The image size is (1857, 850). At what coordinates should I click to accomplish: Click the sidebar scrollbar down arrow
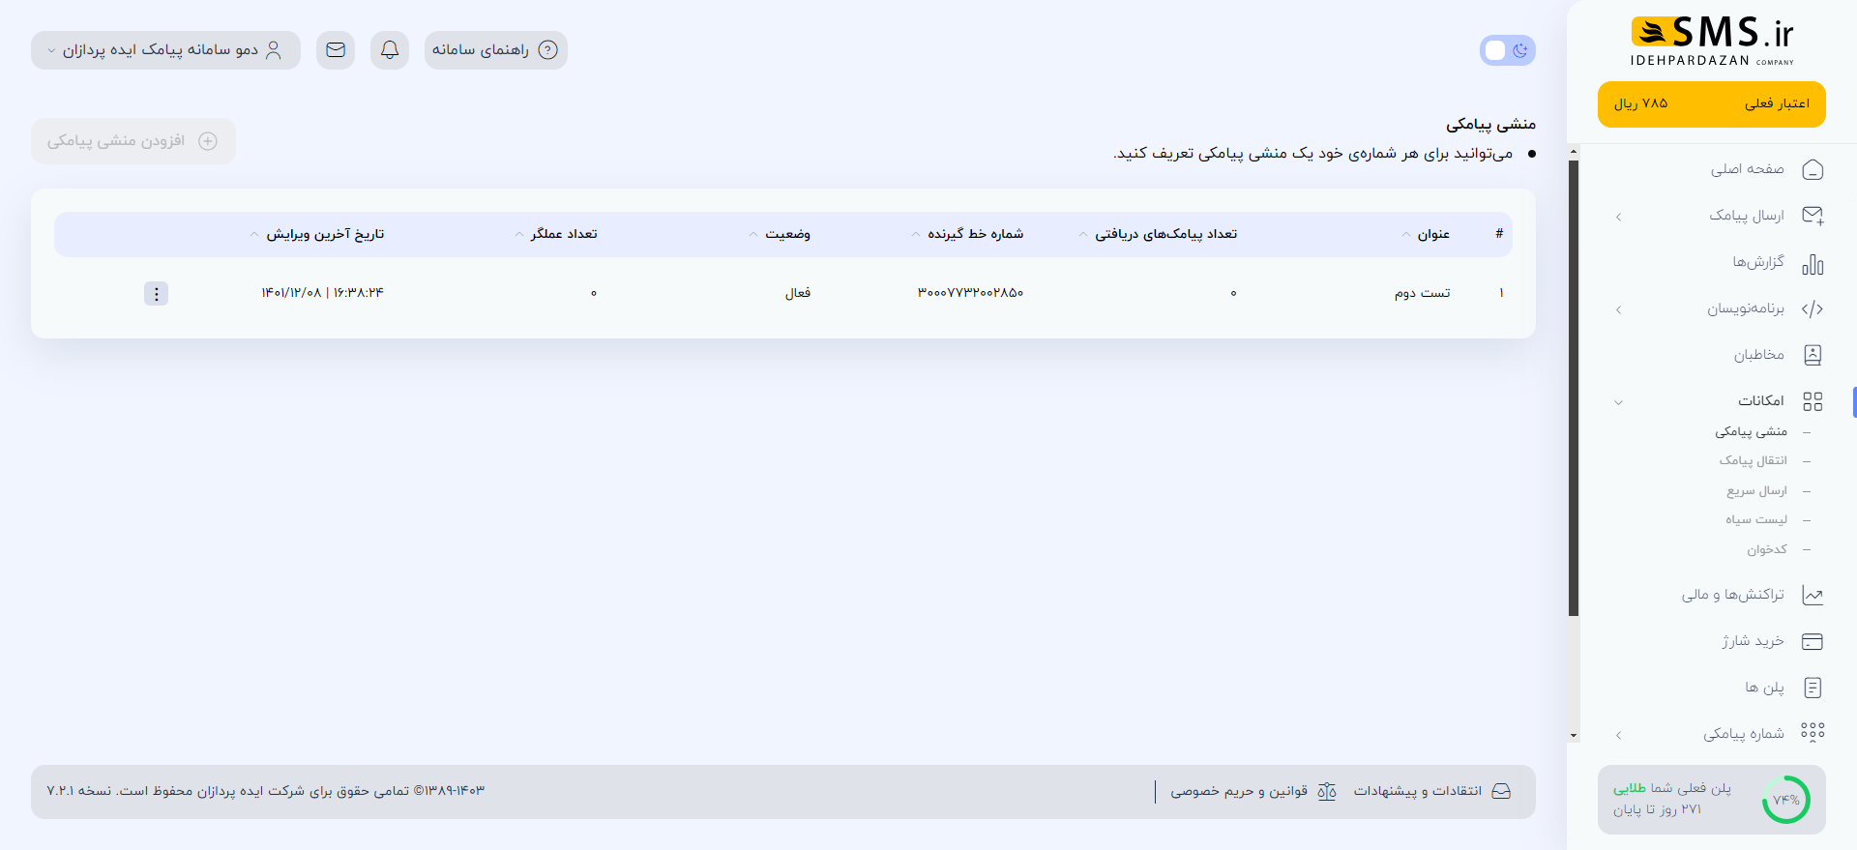(1574, 736)
